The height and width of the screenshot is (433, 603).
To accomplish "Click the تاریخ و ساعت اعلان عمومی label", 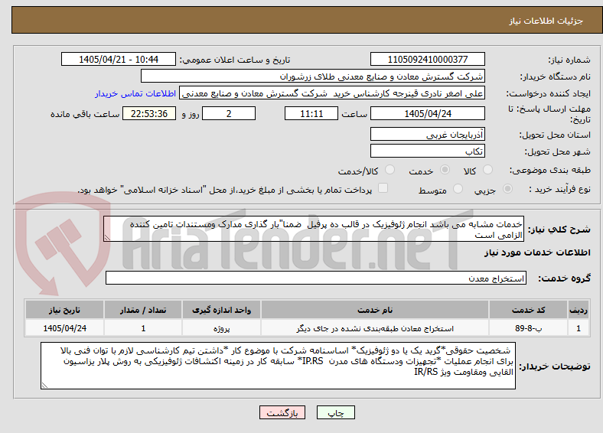I will (235, 60).
